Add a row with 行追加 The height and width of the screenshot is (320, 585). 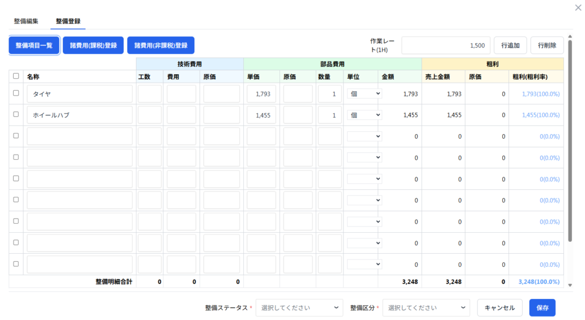[510, 45]
